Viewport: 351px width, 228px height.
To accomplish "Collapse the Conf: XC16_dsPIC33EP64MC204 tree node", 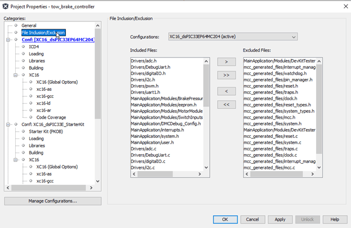I will [x=8, y=40].
